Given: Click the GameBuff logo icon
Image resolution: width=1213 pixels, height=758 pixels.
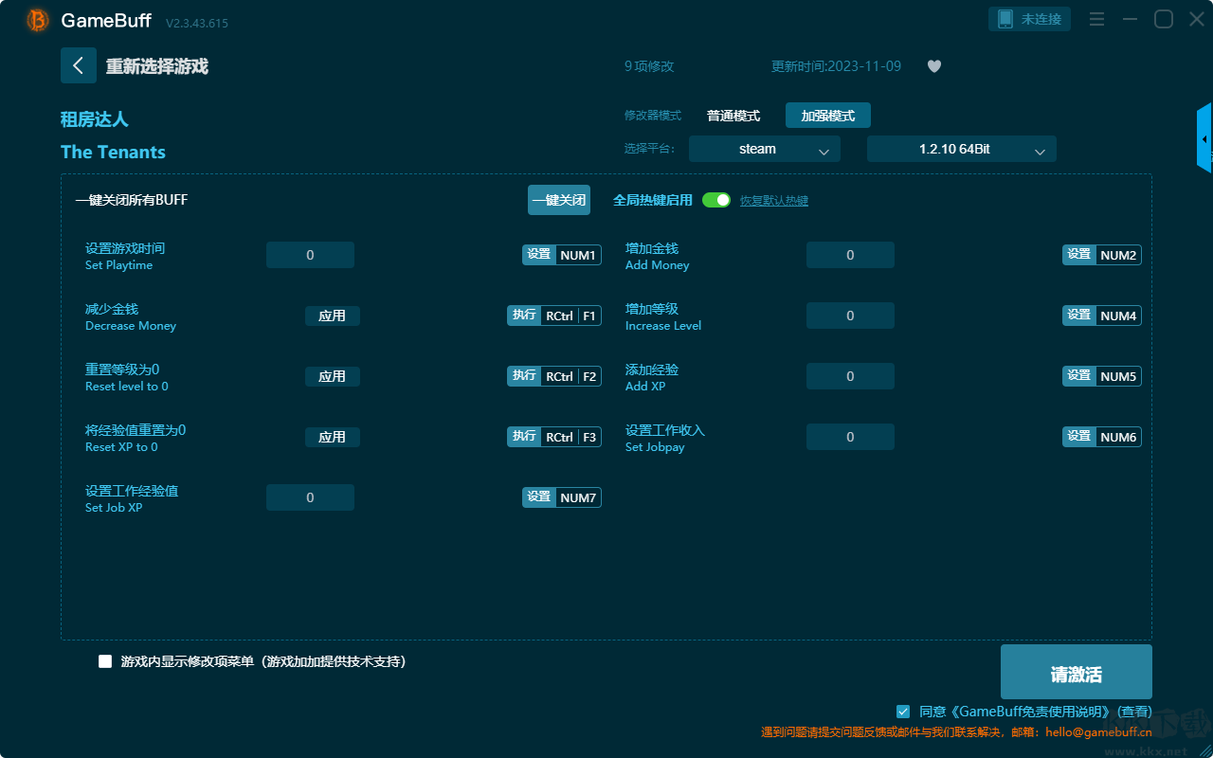Looking at the screenshot, I should 38,20.
